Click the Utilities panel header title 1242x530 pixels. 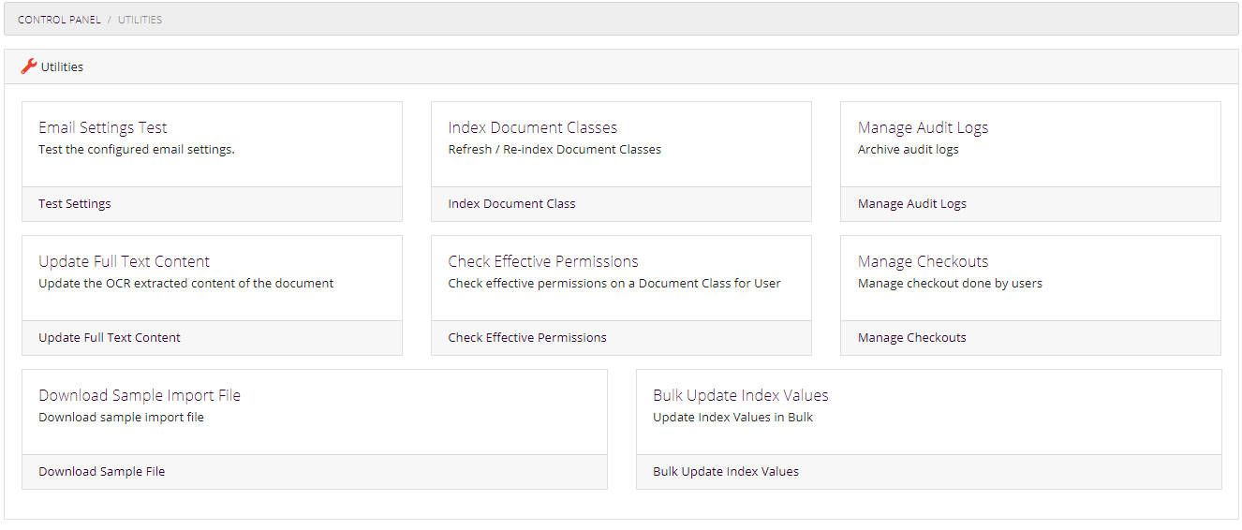coord(62,67)
